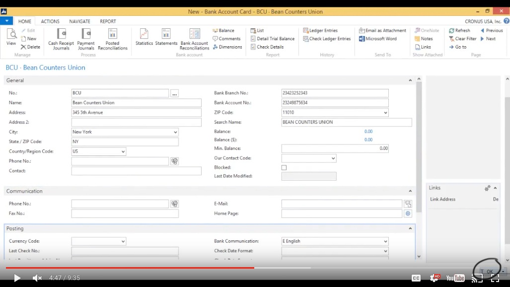This screenshot has height=287, width=510.
Task: Open Posted Reconciliations
Action: coord(113,39)
